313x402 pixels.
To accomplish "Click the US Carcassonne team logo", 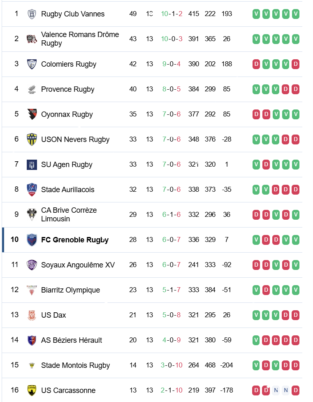I will [32, 390].
